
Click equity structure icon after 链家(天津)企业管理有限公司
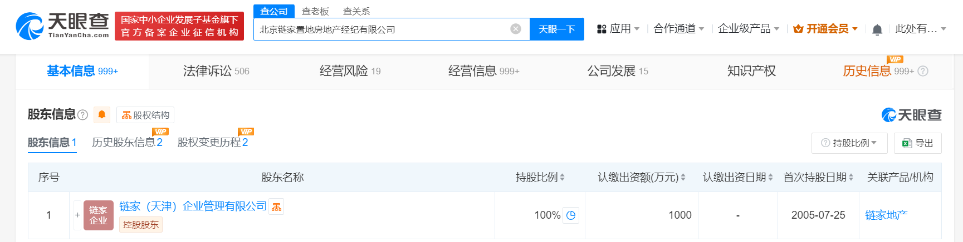pos(277,207)
